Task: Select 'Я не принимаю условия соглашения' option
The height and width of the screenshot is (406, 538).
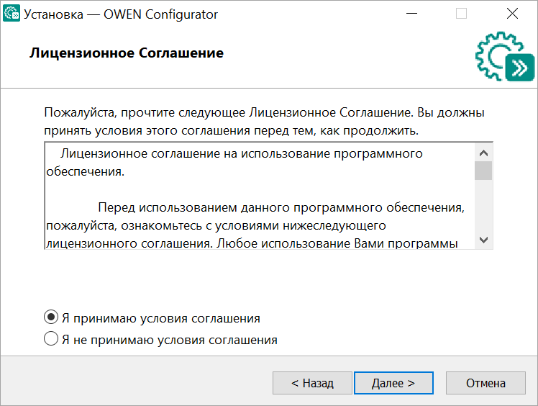Action: (x=51, y=338)
